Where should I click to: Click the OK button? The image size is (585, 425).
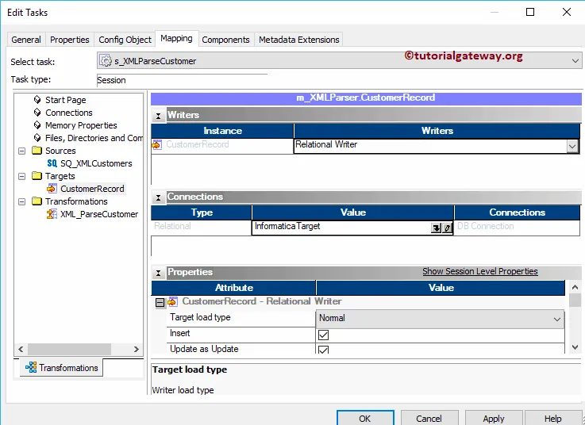click(365, 418)
